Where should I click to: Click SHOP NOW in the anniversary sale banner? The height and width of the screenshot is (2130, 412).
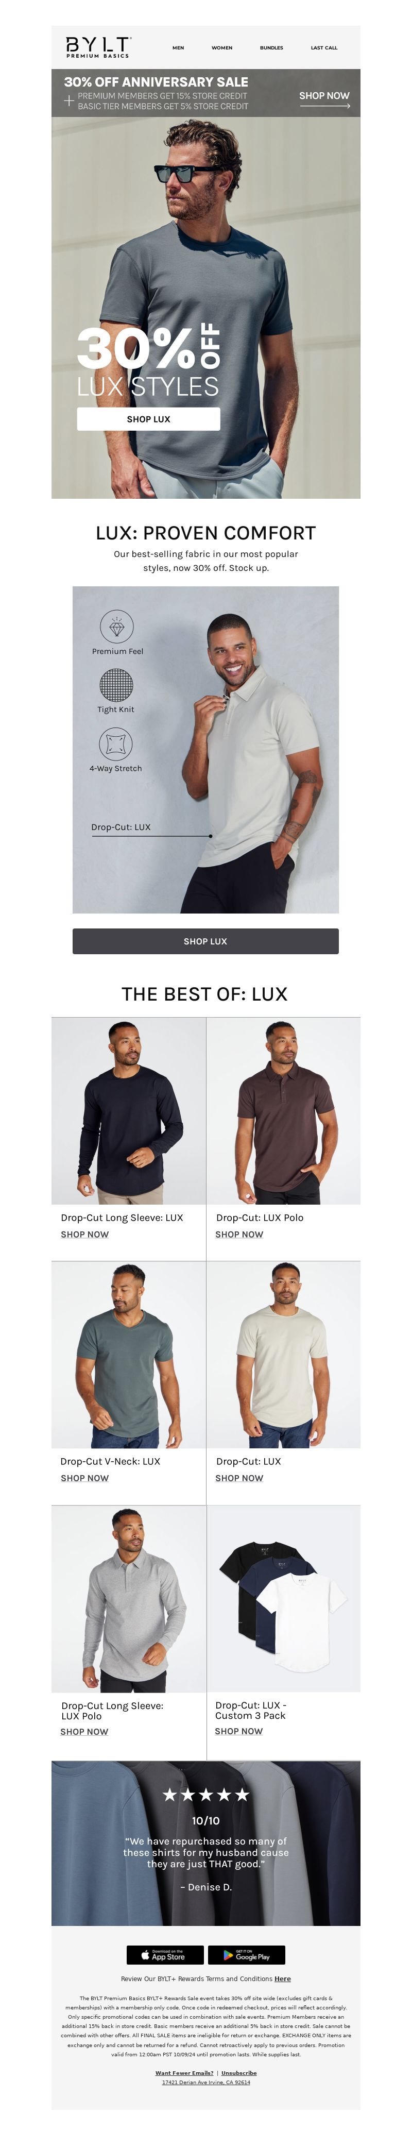click(324, 98)
